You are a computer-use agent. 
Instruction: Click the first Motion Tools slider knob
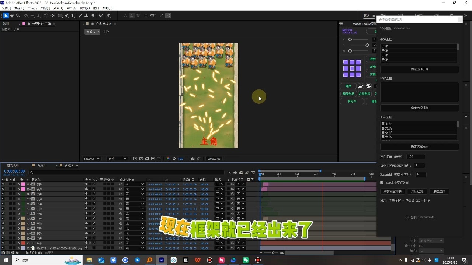pyautogui.click(x=350, y=39)
